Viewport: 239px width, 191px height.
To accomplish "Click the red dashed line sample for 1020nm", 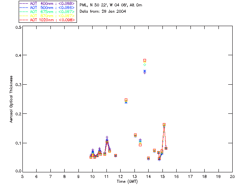I will [24, 20].
